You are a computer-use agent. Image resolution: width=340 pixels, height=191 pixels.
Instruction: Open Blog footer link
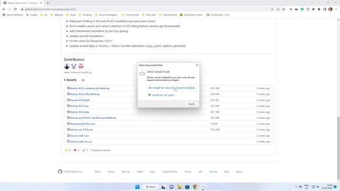tap(227, 172)
